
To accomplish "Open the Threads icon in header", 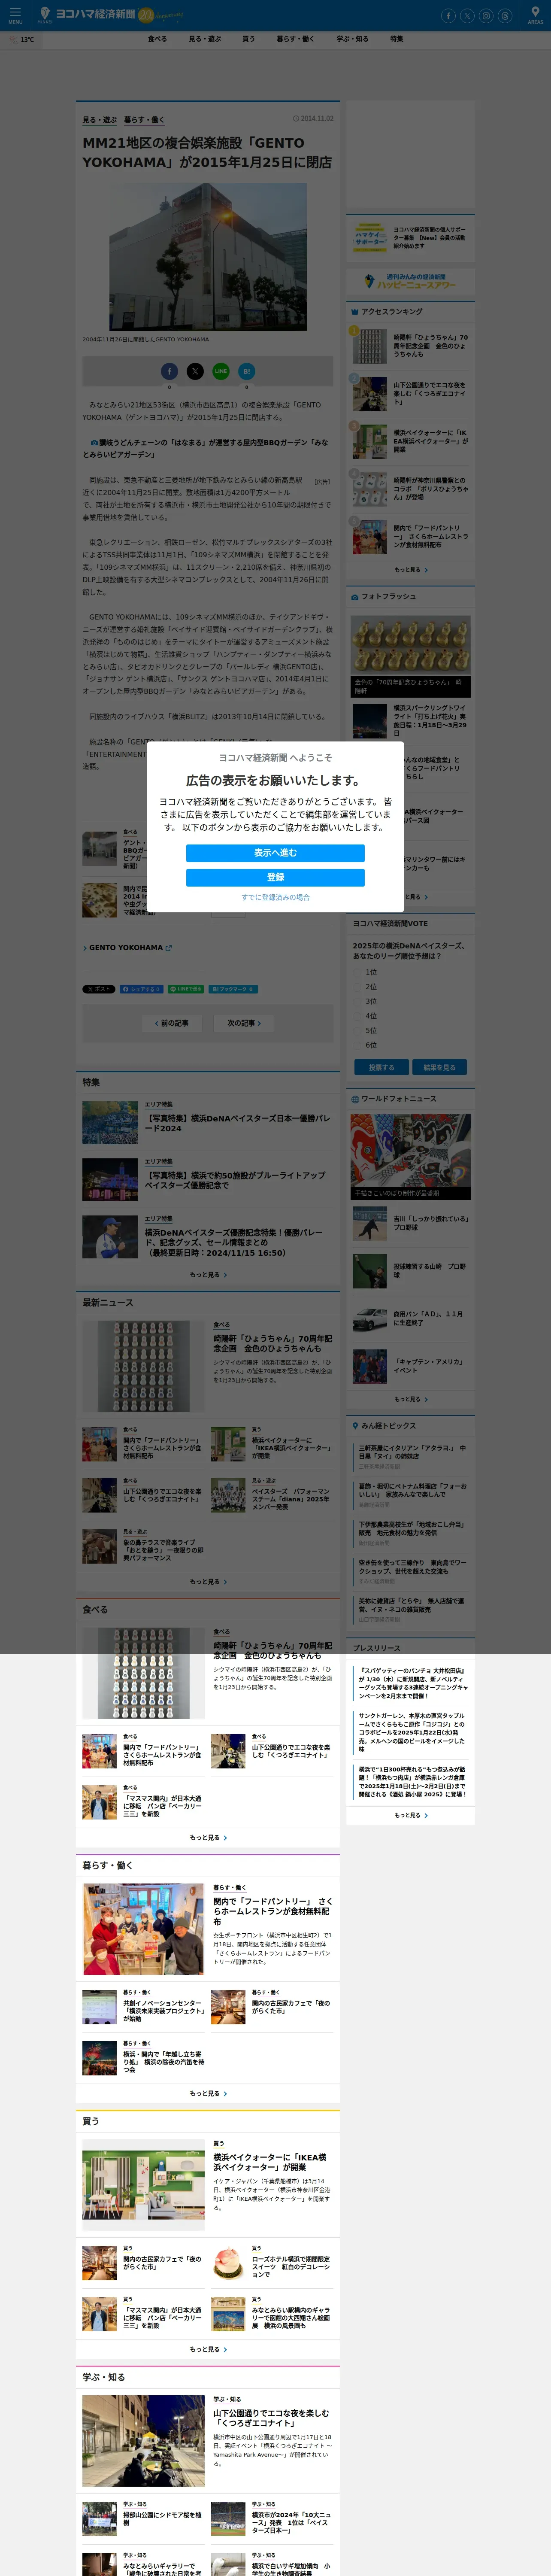I will click(x=505, y=16).
